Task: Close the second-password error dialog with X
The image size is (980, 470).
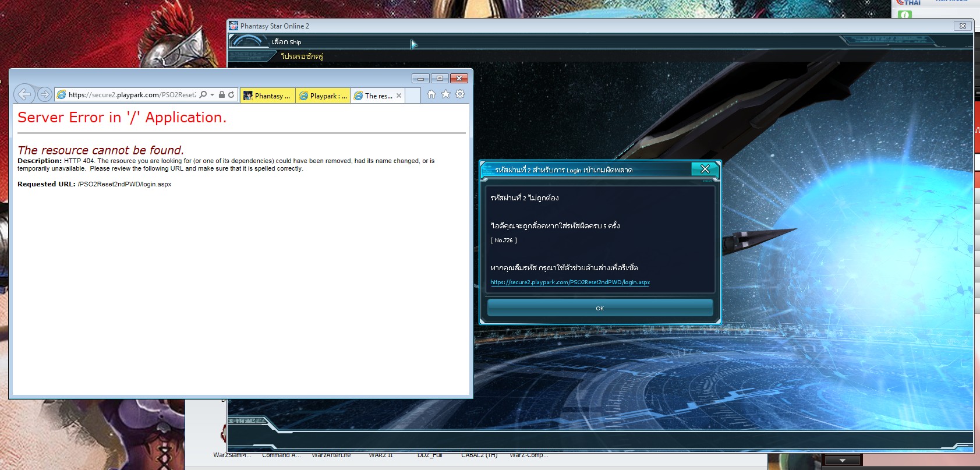Action: (705, 169)
